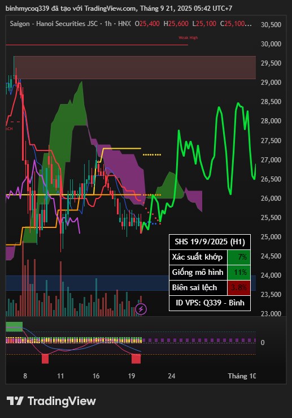Viewport: 292px width, 418px height.
Task: Click the 30,500 price axis label
Action: (x=271, y=24)
